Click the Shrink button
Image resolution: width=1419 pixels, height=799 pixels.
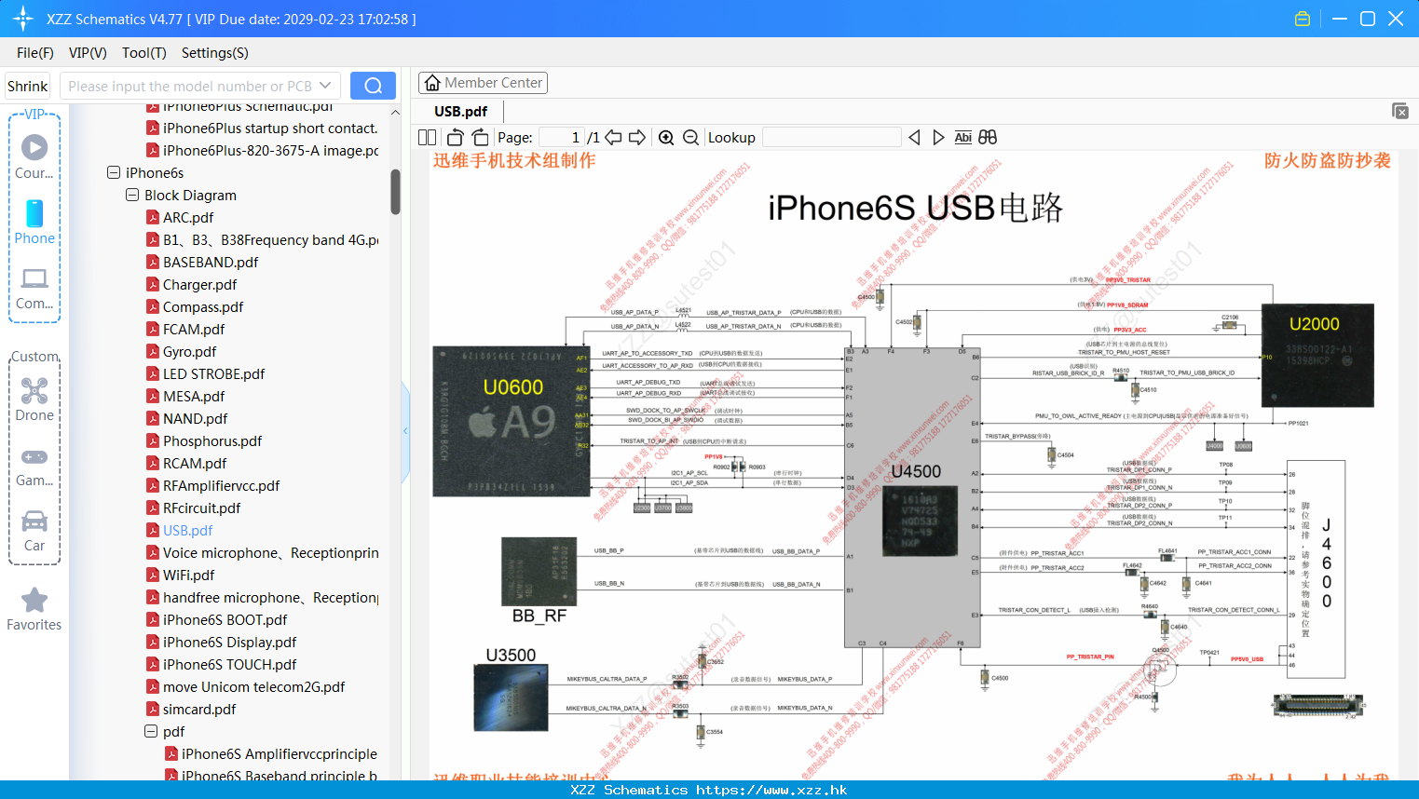28,86
